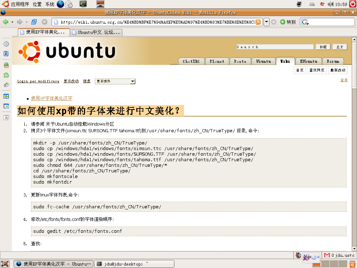The height and width of the screenshot is (268, 357).
Task: Click the grey stop loading button
Action: [x=44, y=22]
